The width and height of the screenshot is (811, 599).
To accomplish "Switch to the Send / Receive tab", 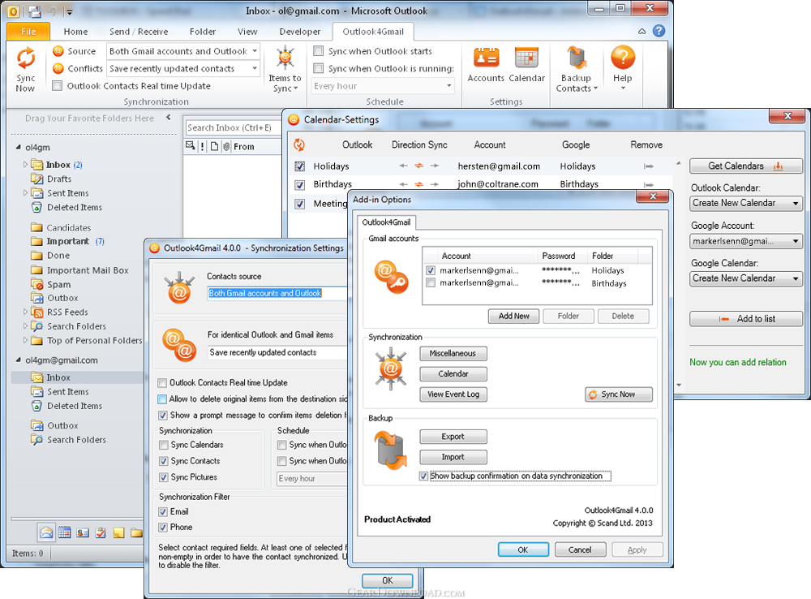I will [x=139, y=31].
